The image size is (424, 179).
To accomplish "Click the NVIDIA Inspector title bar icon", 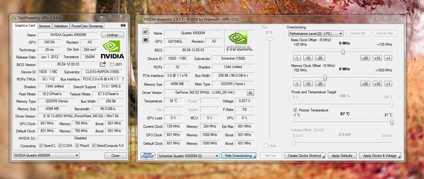I will point(140,19).
